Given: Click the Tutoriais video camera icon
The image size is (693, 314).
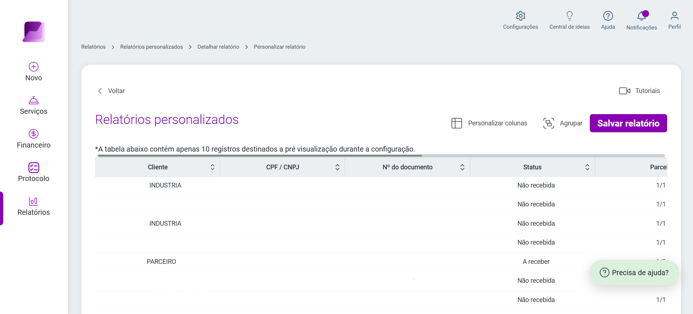Looking at the screenshot, I should (x=625, y=91).
